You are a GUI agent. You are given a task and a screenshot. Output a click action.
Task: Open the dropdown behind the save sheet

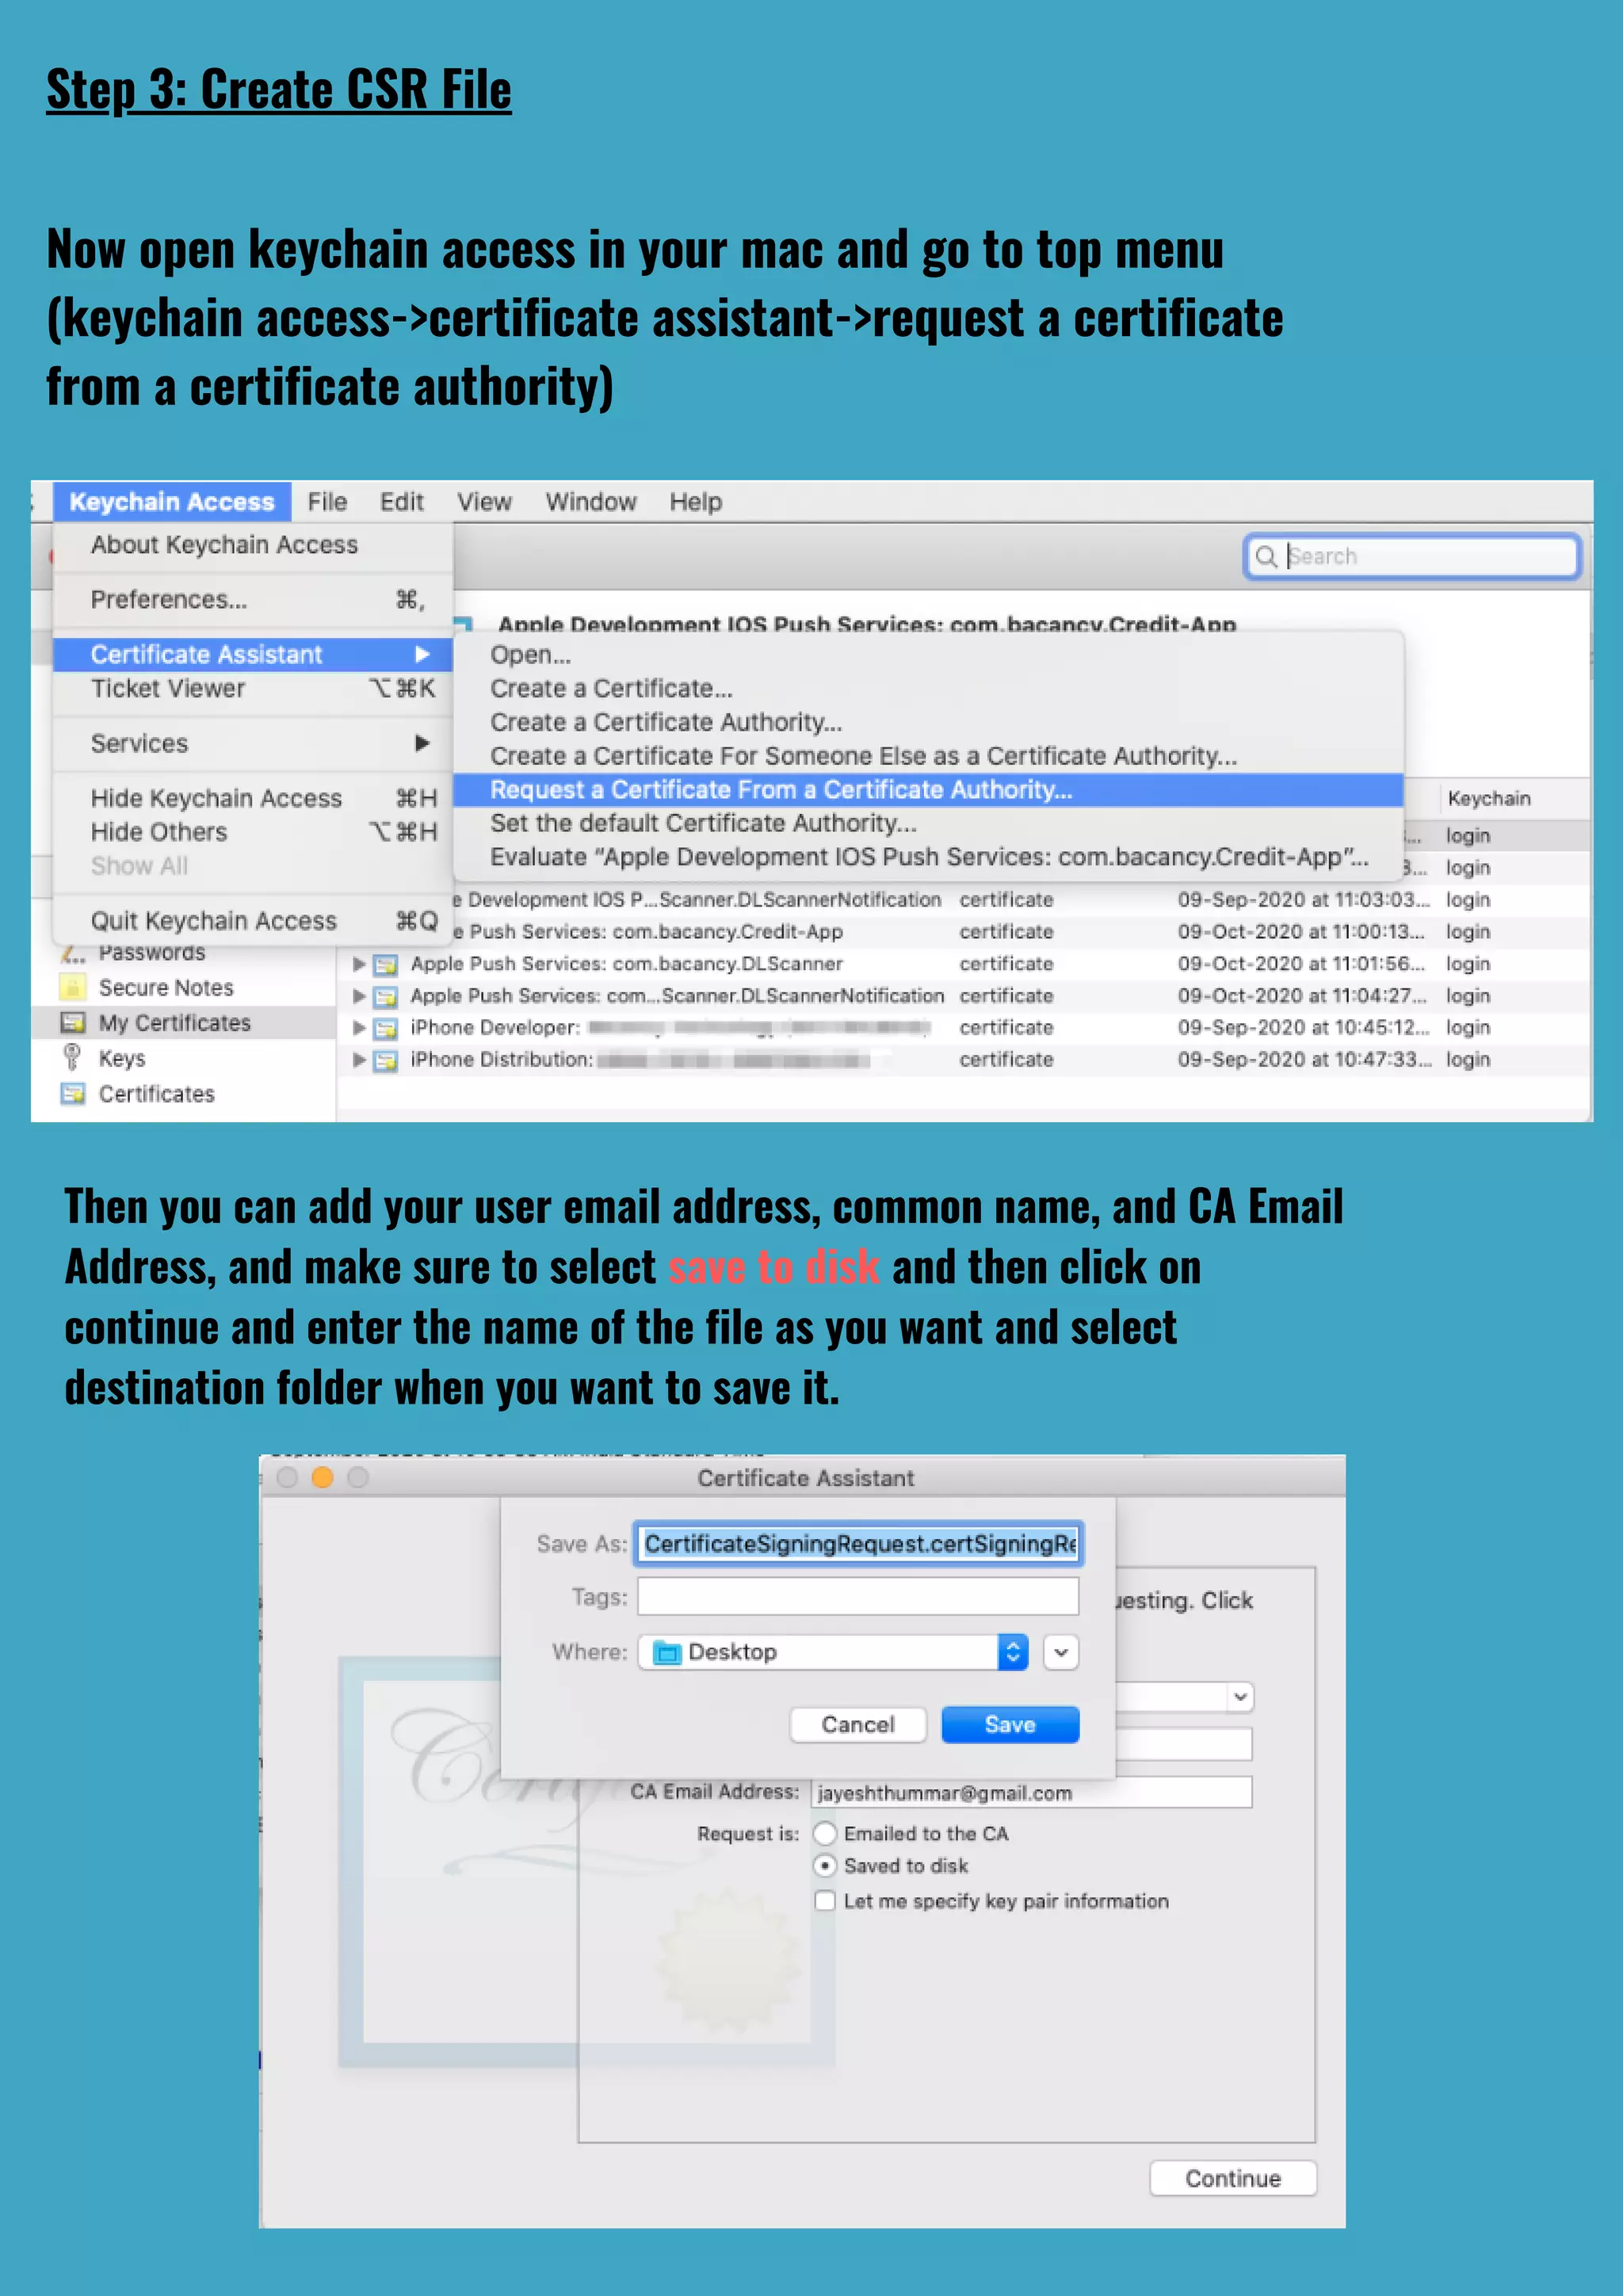point(1240,1697)
